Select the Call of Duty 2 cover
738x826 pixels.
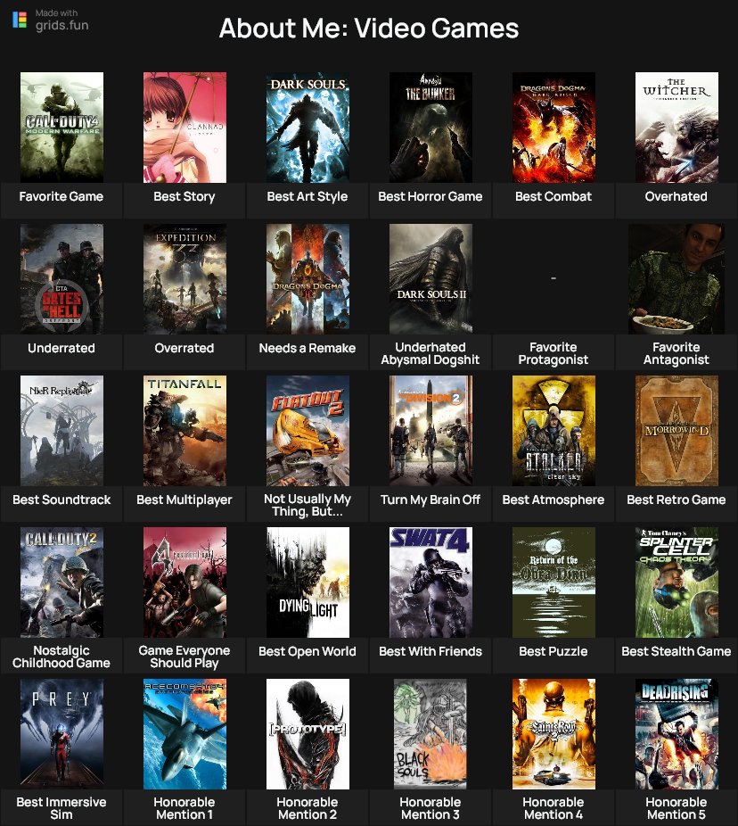(61, 582)
